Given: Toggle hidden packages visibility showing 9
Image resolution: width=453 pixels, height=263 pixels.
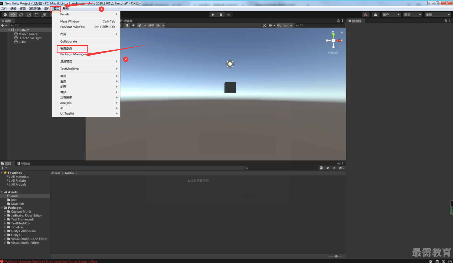Looking at the screenshot, I should 342,168.
